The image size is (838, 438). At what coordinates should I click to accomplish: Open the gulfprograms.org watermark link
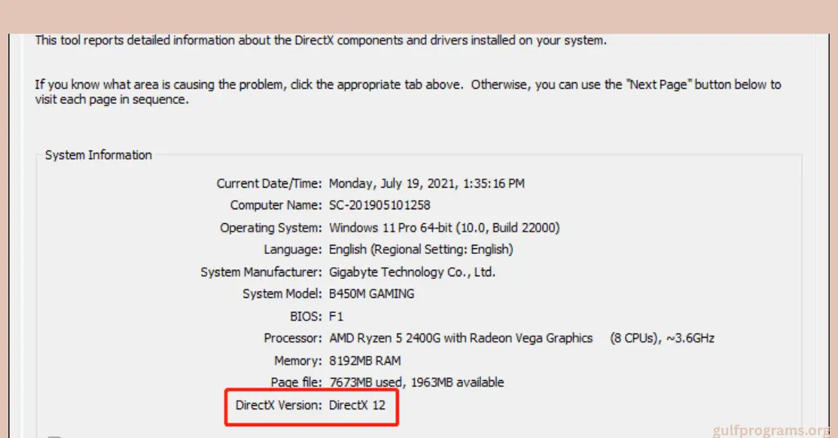770,429
